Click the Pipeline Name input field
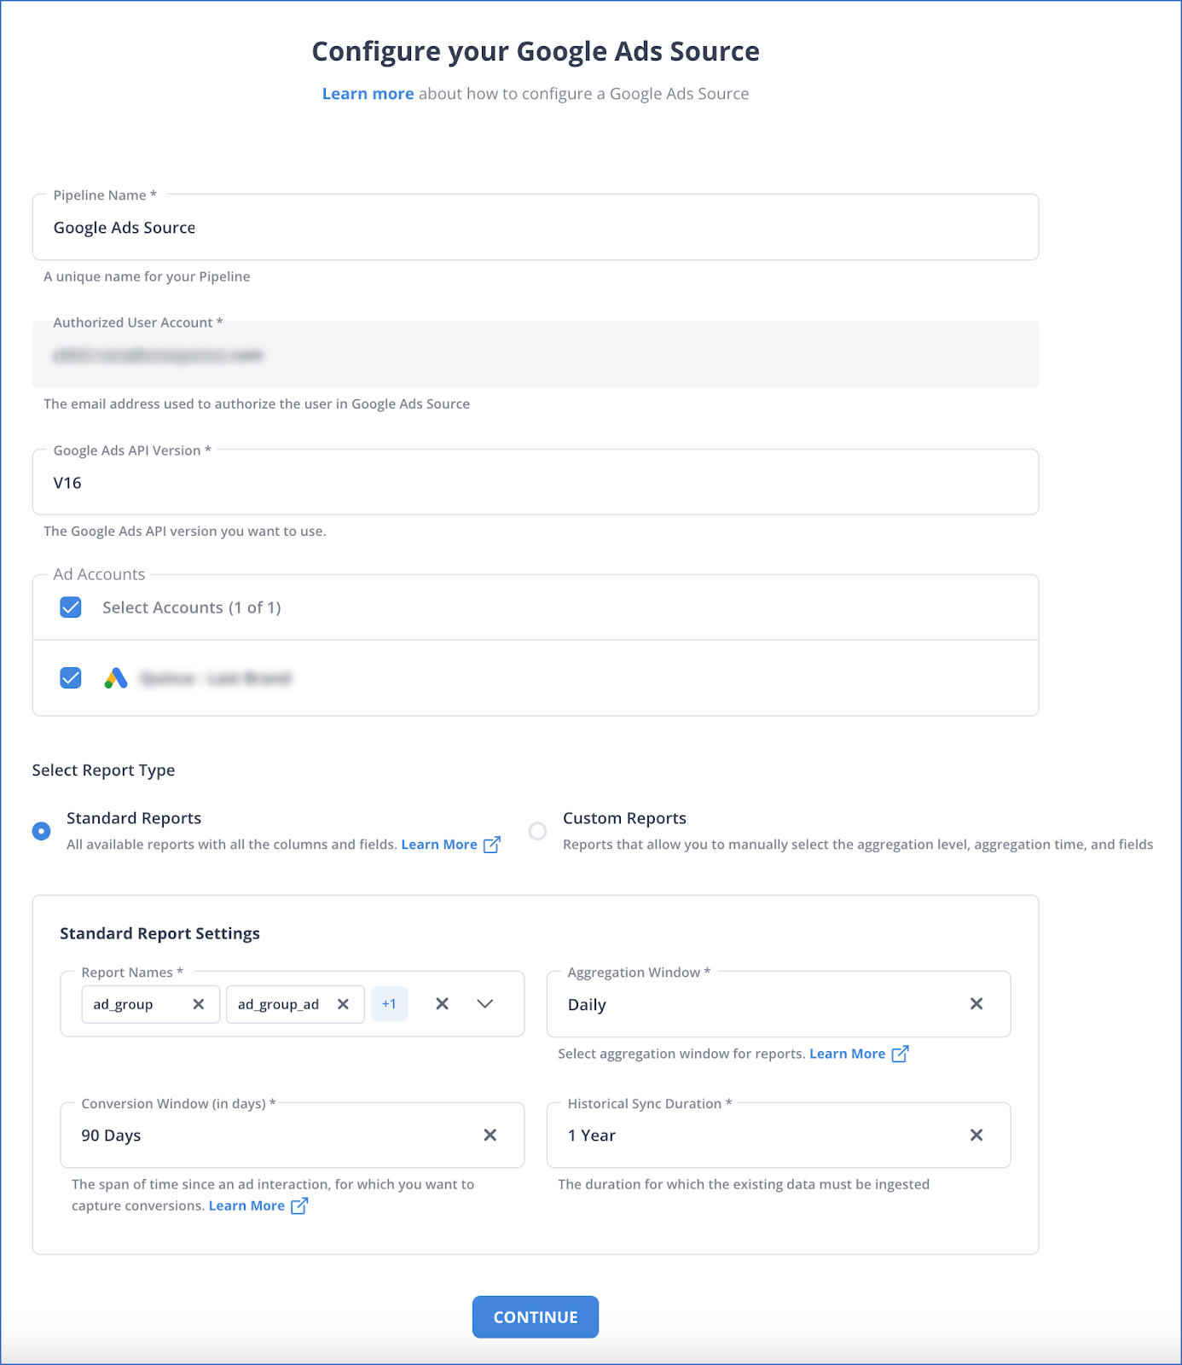The image size is (1182, 1365). pos(536,227)
